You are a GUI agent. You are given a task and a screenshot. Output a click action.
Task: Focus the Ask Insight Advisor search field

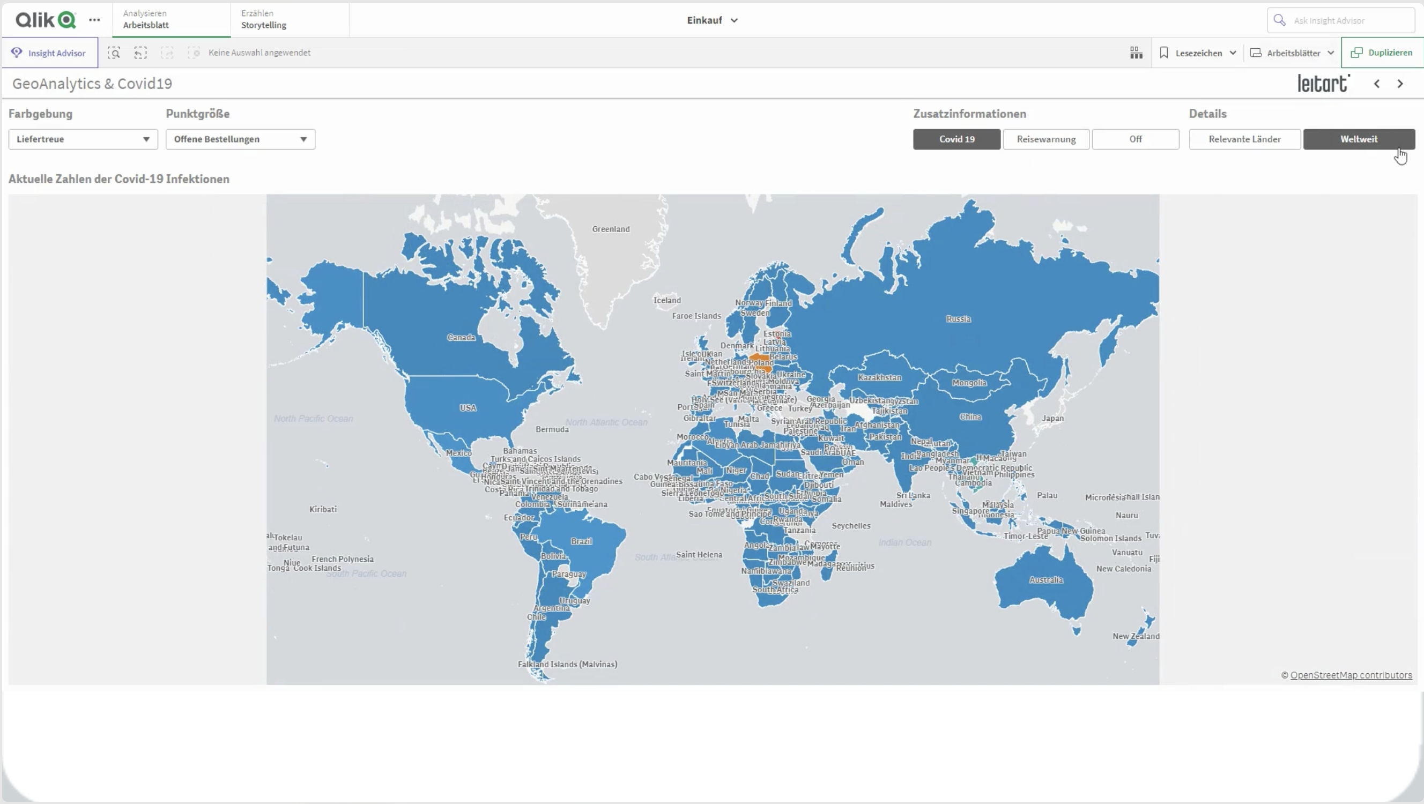(1341, 20)
